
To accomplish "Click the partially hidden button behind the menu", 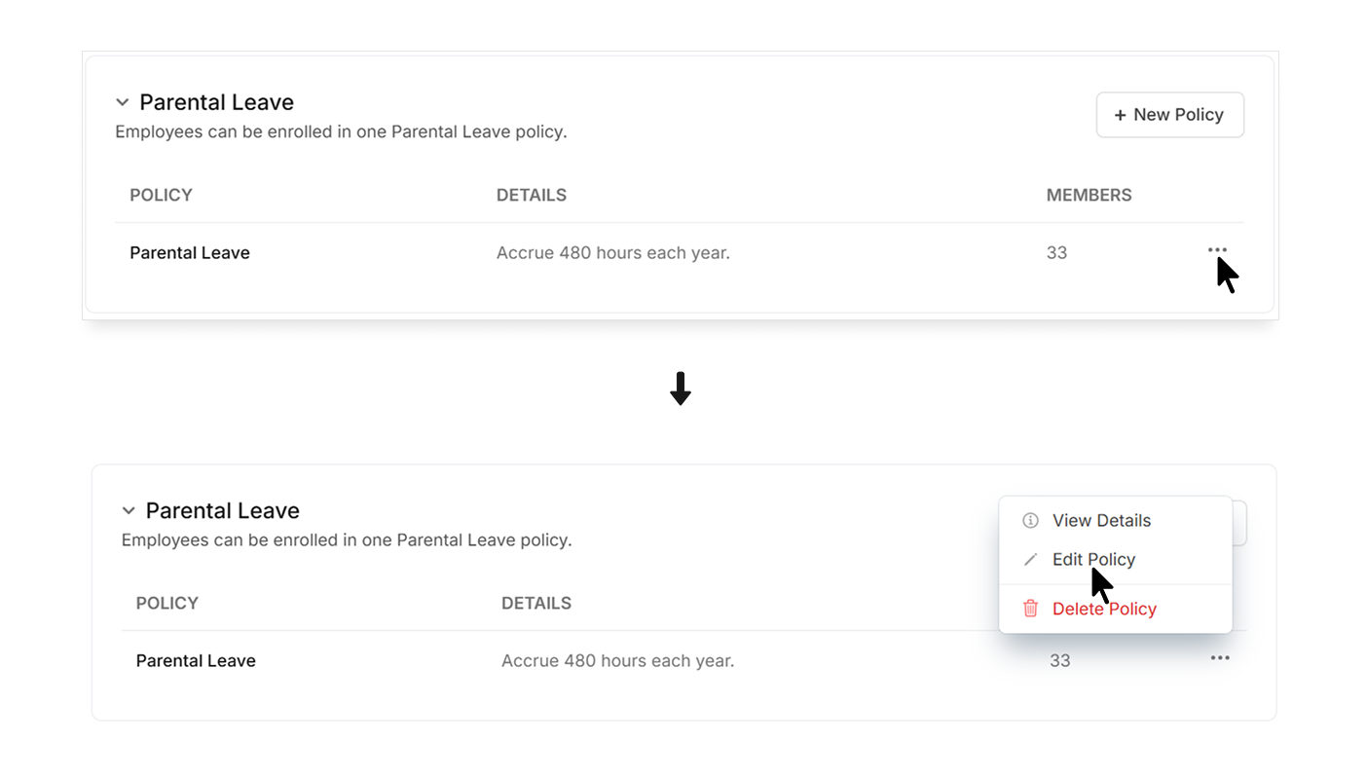I will point(1239,523).
